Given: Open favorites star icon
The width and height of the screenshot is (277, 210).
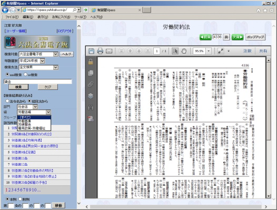Looking at the screenshot, I should (265, 10).
